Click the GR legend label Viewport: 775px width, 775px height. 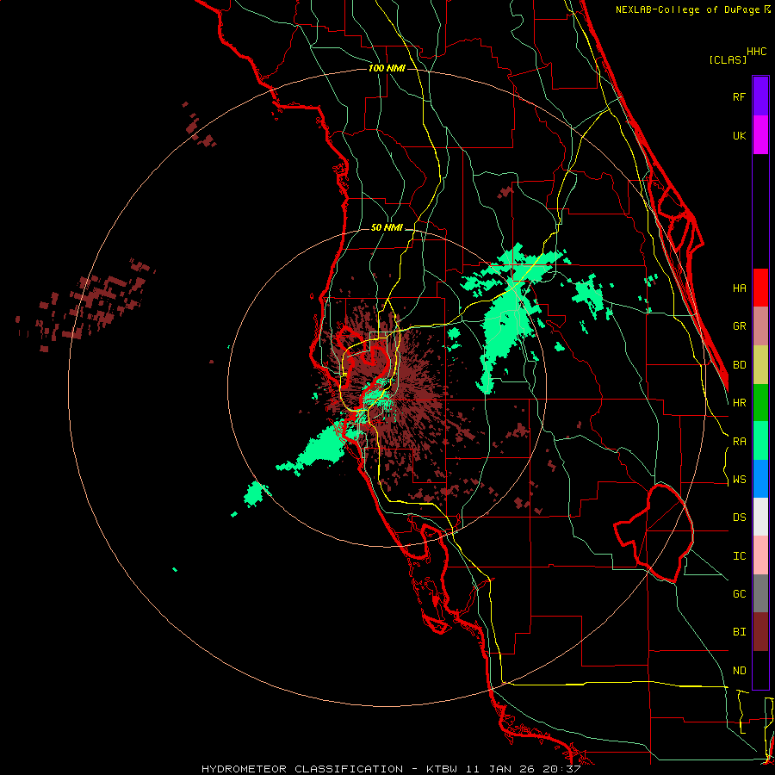coord(739,326)
